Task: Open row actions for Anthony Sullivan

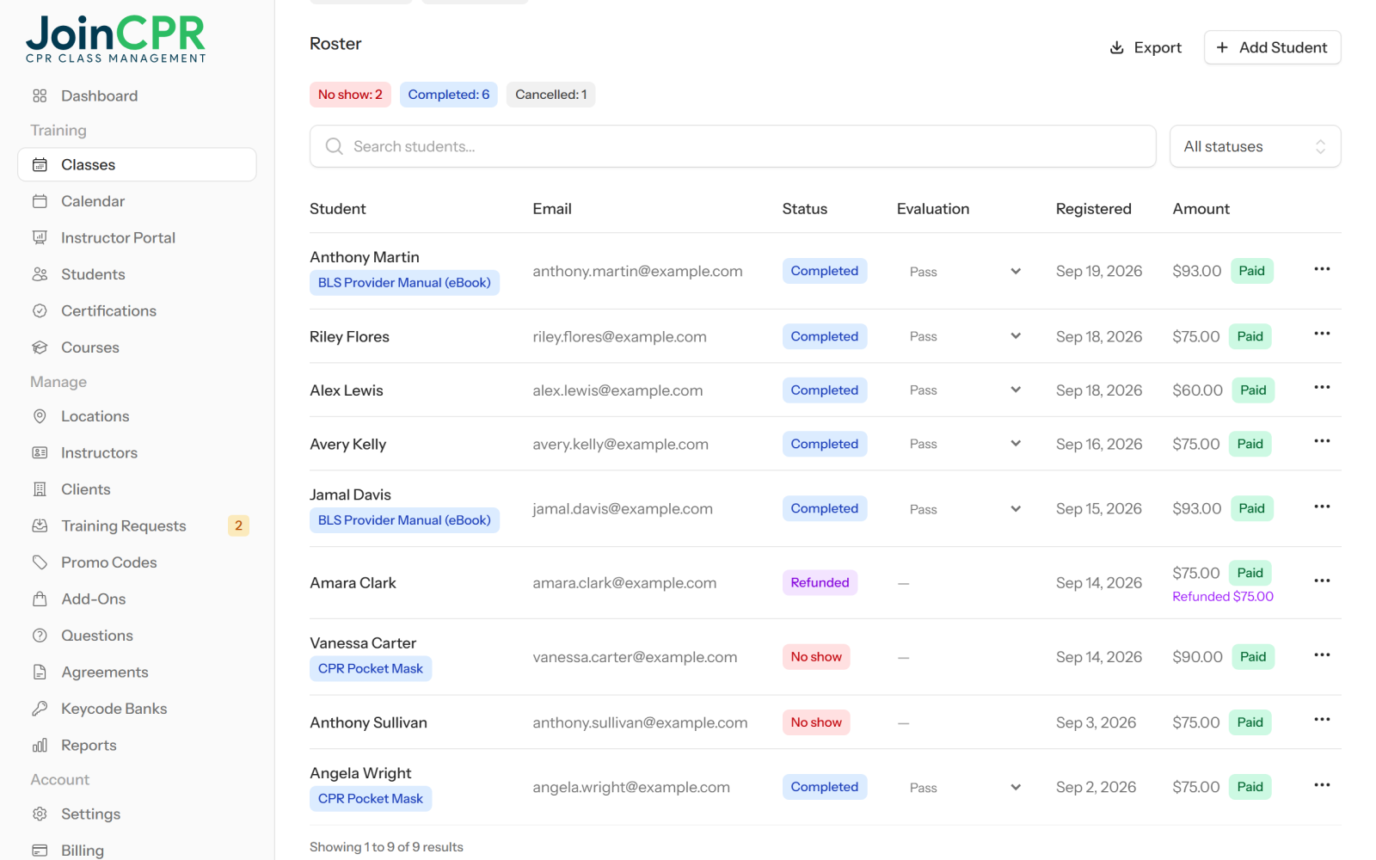Action: point(1322,720)
